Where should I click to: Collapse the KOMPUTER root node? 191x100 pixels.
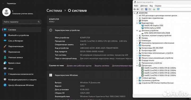134,13
